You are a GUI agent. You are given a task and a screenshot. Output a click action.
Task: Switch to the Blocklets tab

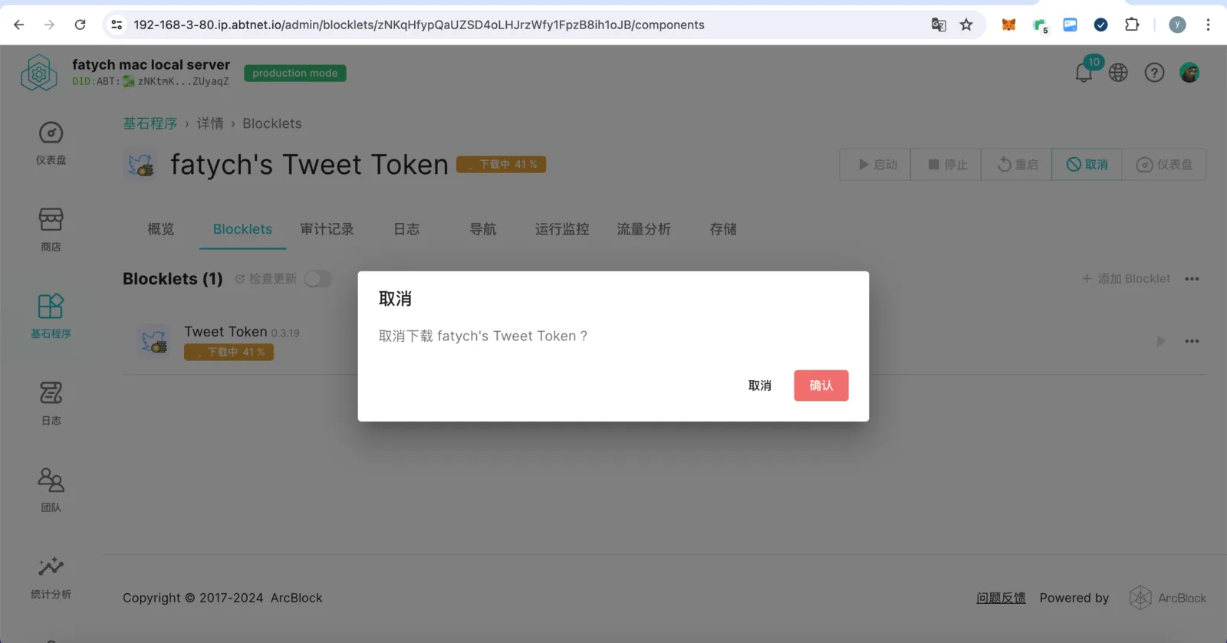click(x=242, y=229)
